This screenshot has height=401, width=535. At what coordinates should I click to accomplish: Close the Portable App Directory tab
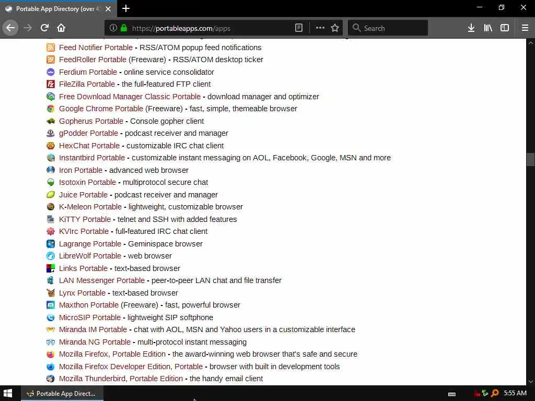coord(108,9)
